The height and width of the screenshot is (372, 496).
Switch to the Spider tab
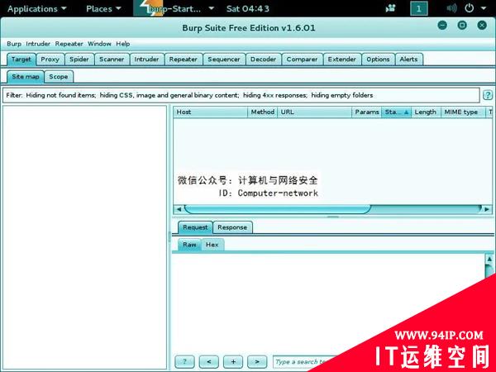79,60
